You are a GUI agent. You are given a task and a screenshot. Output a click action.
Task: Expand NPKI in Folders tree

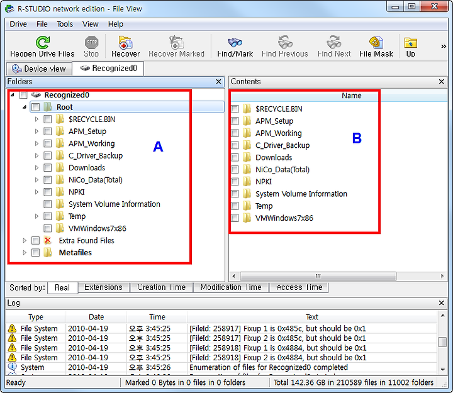pyautogui.click(x=36, y=192)
